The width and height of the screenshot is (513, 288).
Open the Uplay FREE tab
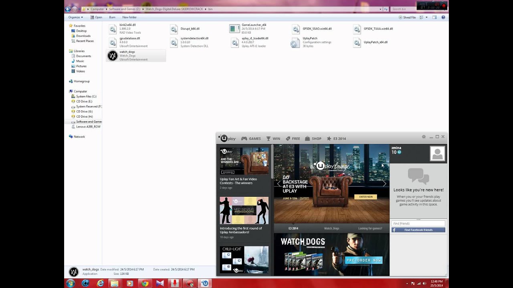click(293, 138)
